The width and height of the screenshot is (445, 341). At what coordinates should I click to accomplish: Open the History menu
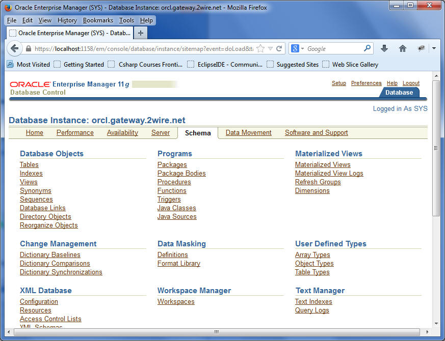(x=67, y=20)
